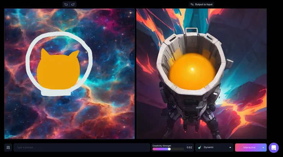Click the Creativity Strength slider handle
This screenshot has height=157, width=283.
point(169,149)
